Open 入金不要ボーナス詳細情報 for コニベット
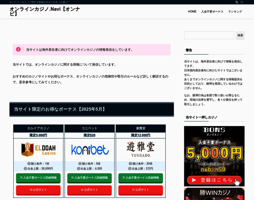The width and height of the screenshot is (254, 200). pos(90,178)
